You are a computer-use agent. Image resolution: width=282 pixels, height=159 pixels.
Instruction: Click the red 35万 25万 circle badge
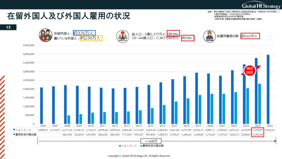[250, 71]
